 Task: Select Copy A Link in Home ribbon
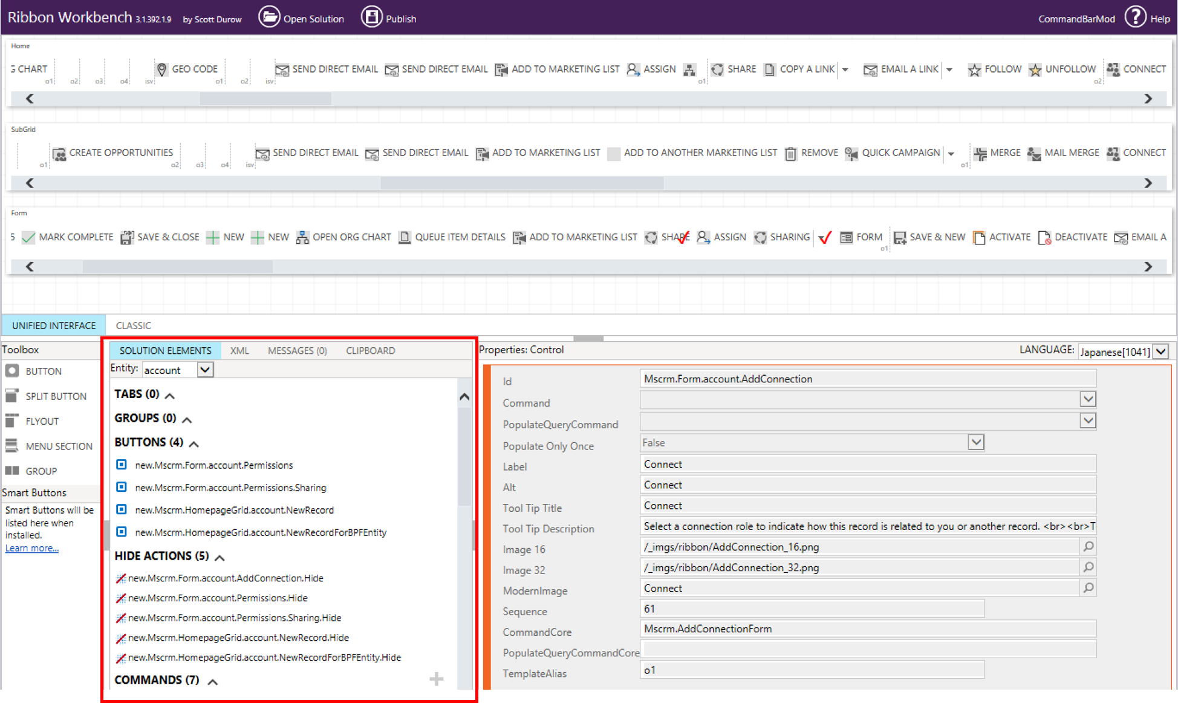pyautogui.click(x=799, y=70)
